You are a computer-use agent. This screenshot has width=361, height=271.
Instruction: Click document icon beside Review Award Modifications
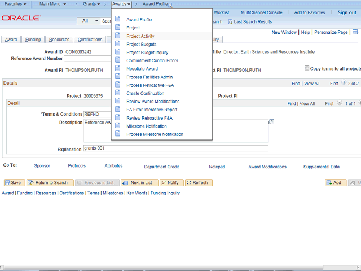[118, 100]
